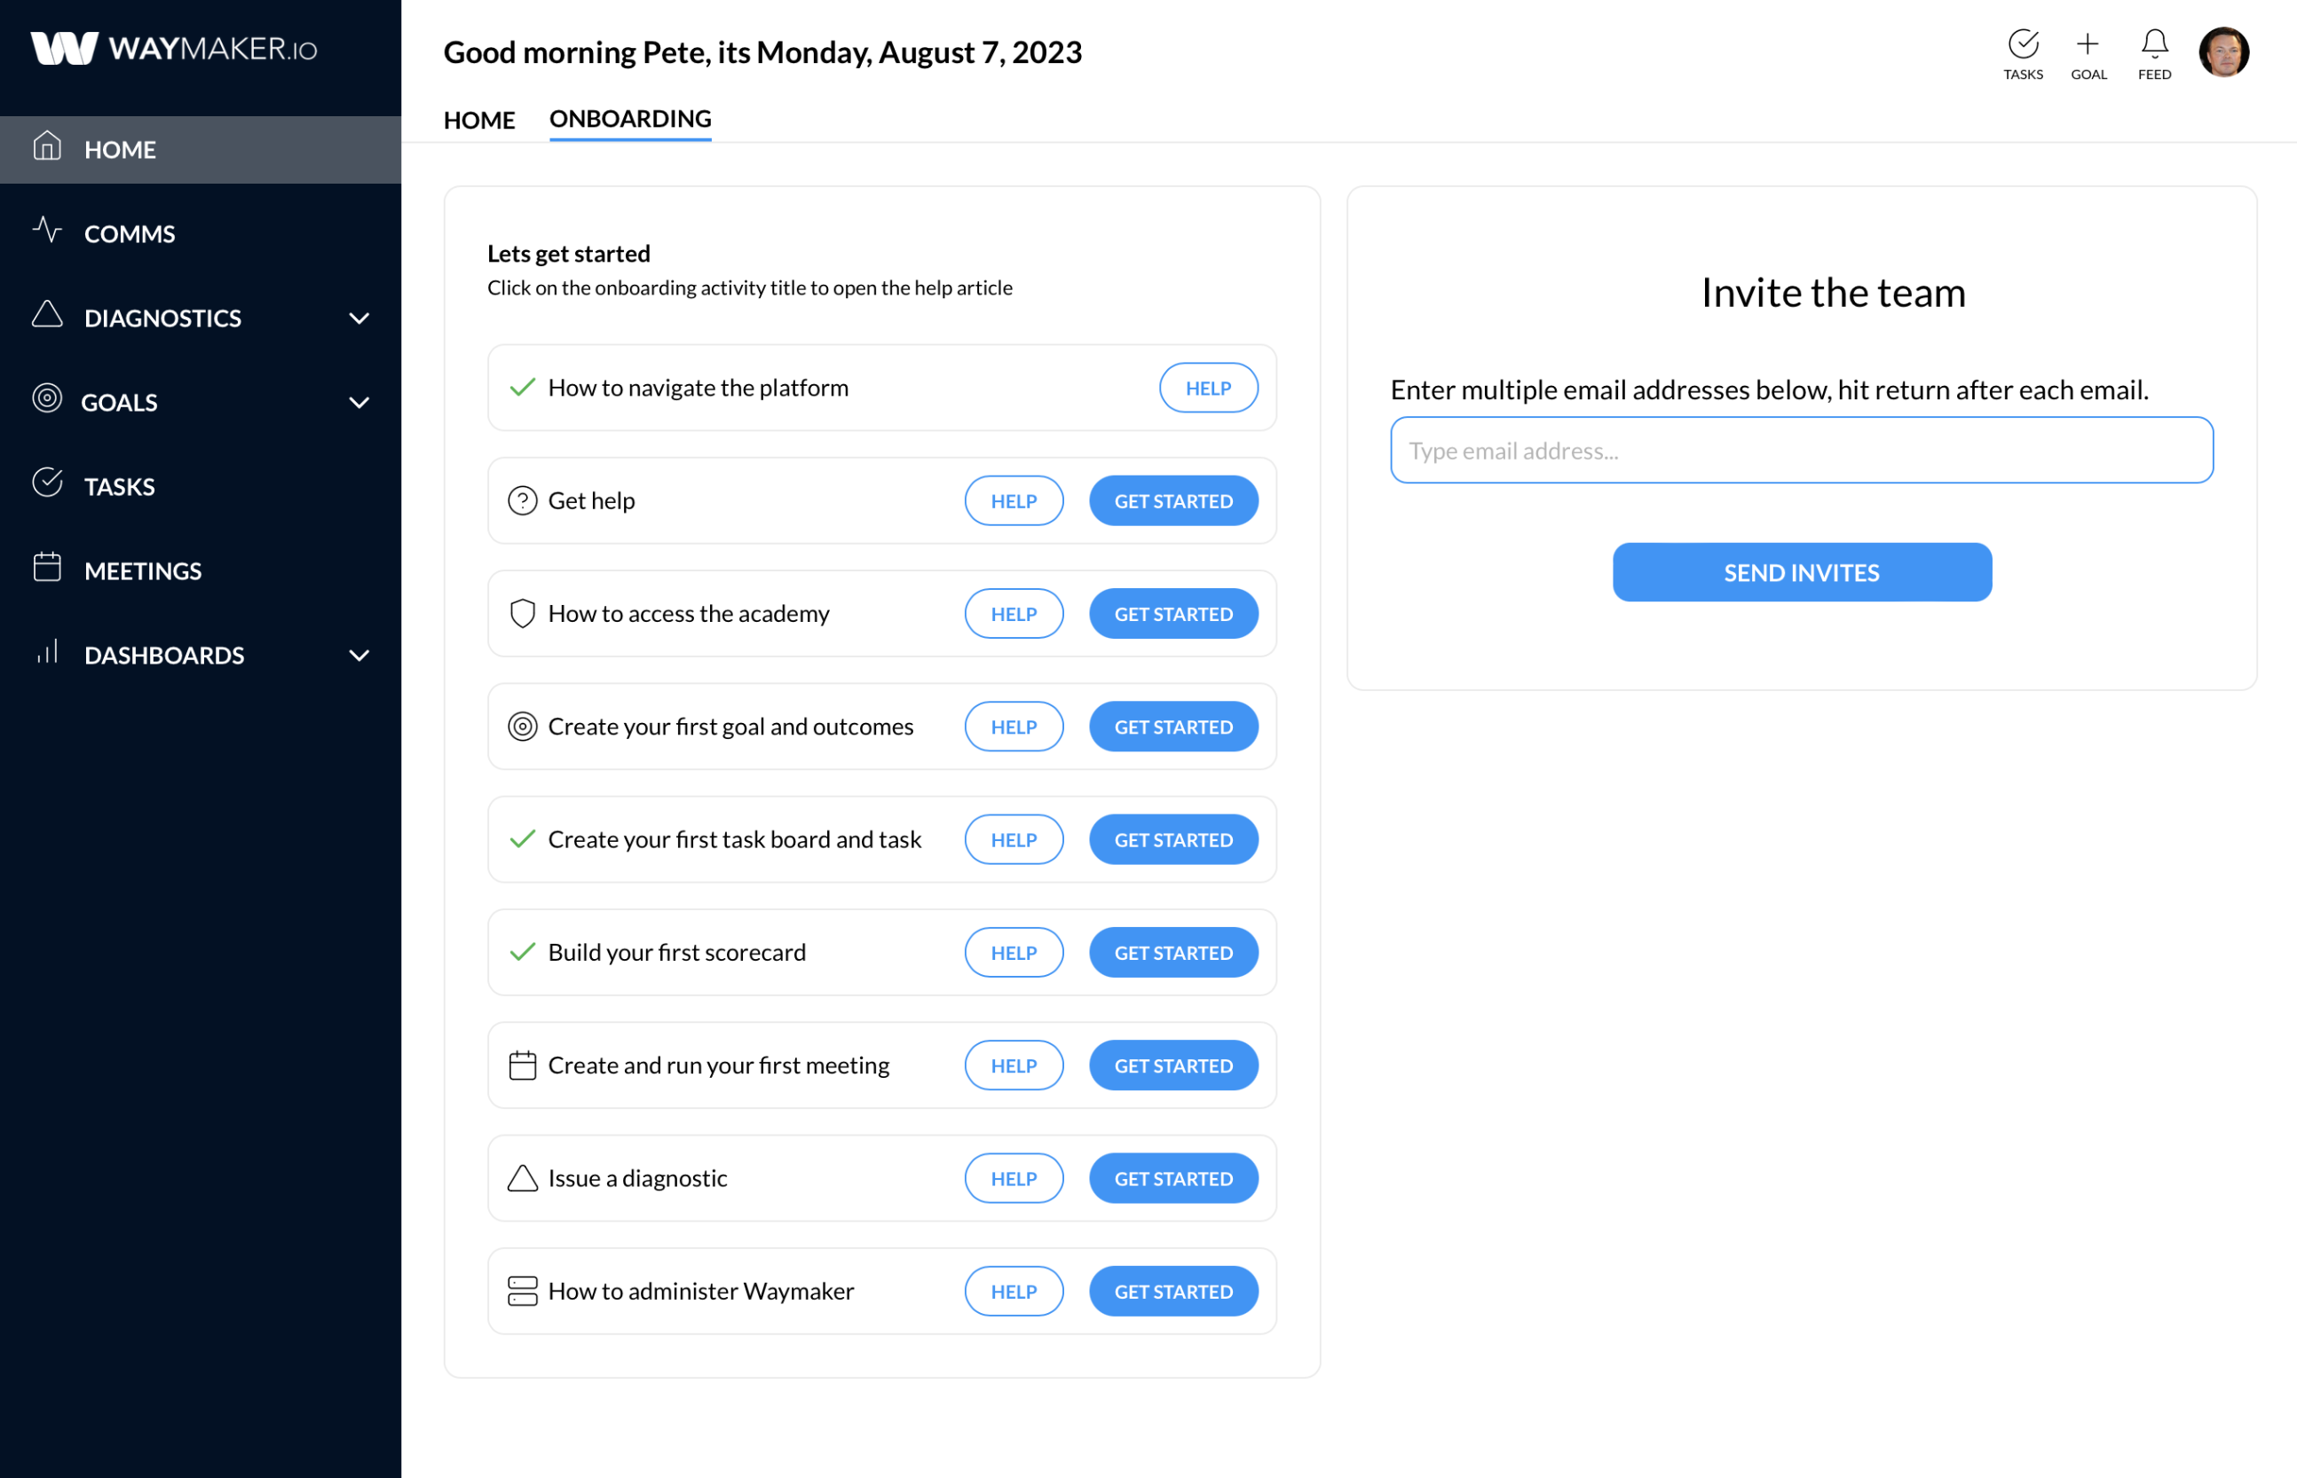The image size is (2297, 1478).
Task: Click the calendar icon beside first meeting
Action: coord(522,1065)
